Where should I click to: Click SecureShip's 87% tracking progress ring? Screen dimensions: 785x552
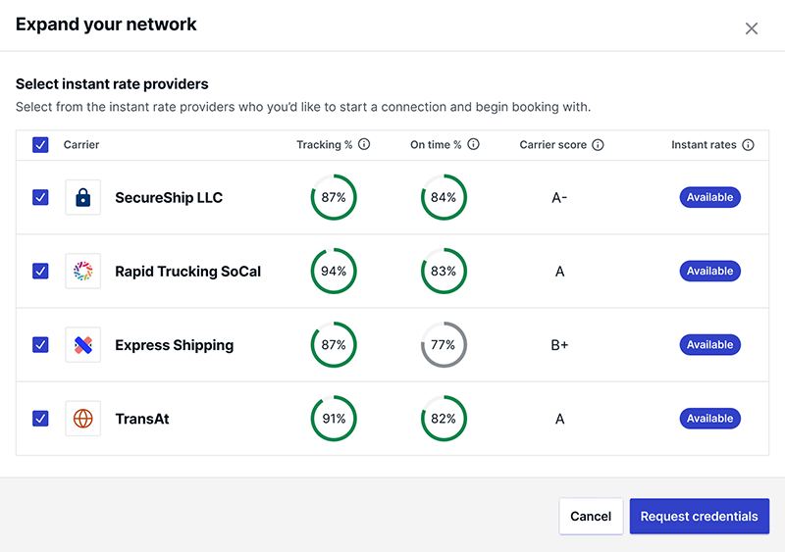click(334, 197)
